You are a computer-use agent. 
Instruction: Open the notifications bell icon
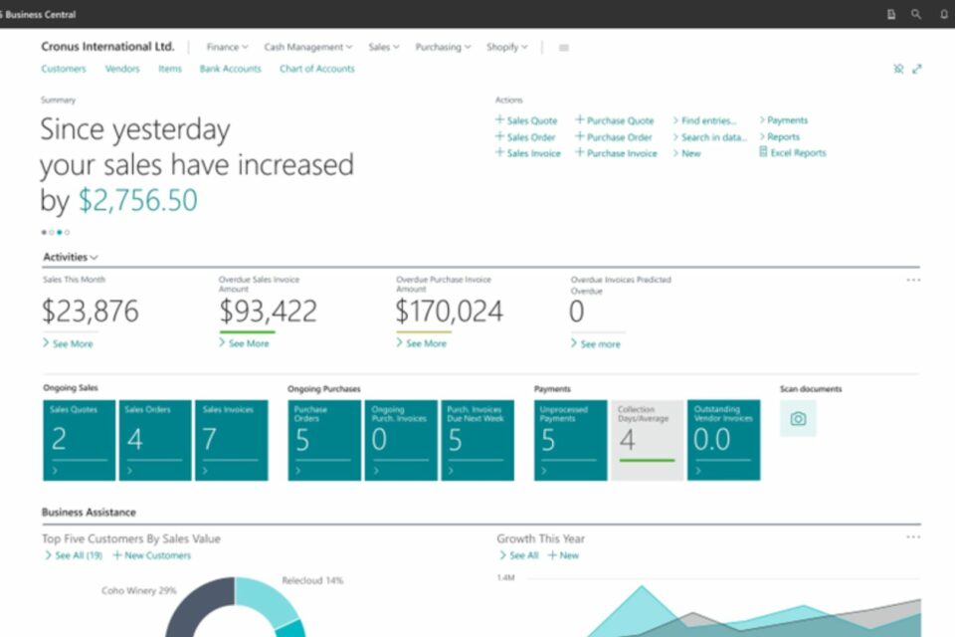[943, 15]
